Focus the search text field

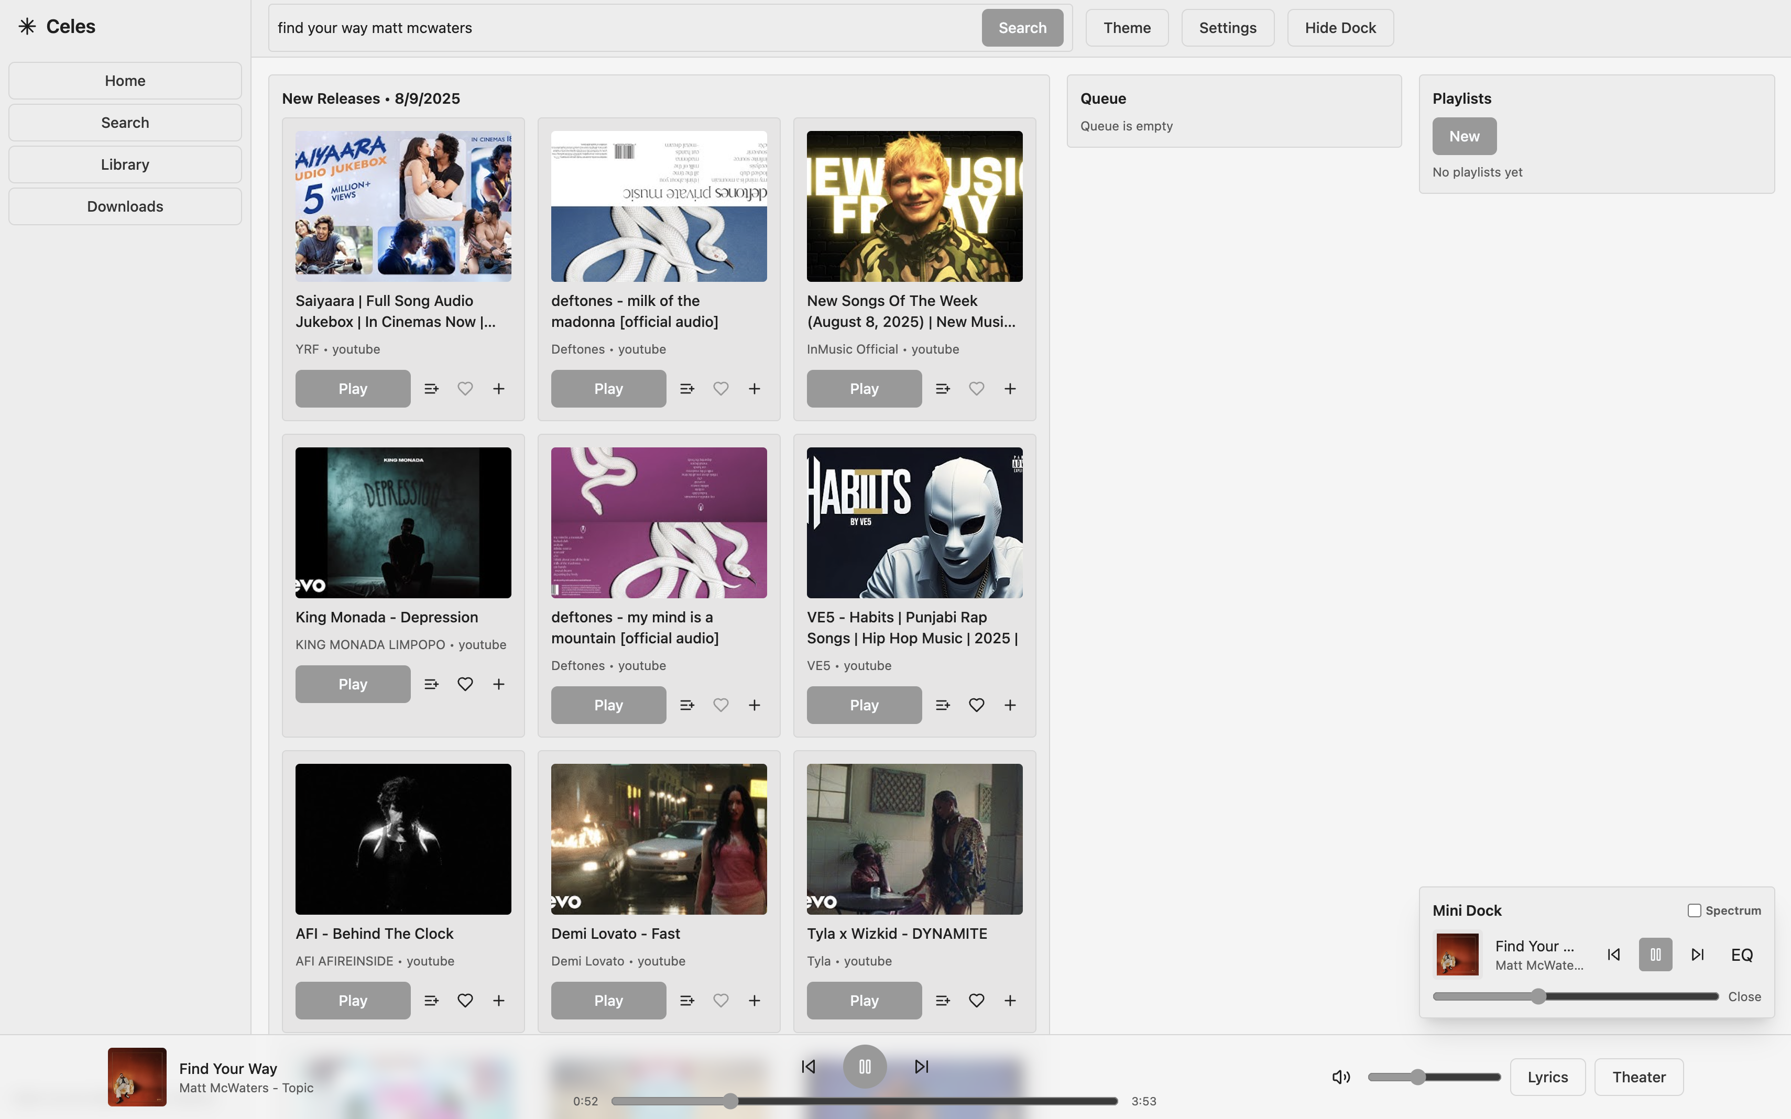click(625, 27)
